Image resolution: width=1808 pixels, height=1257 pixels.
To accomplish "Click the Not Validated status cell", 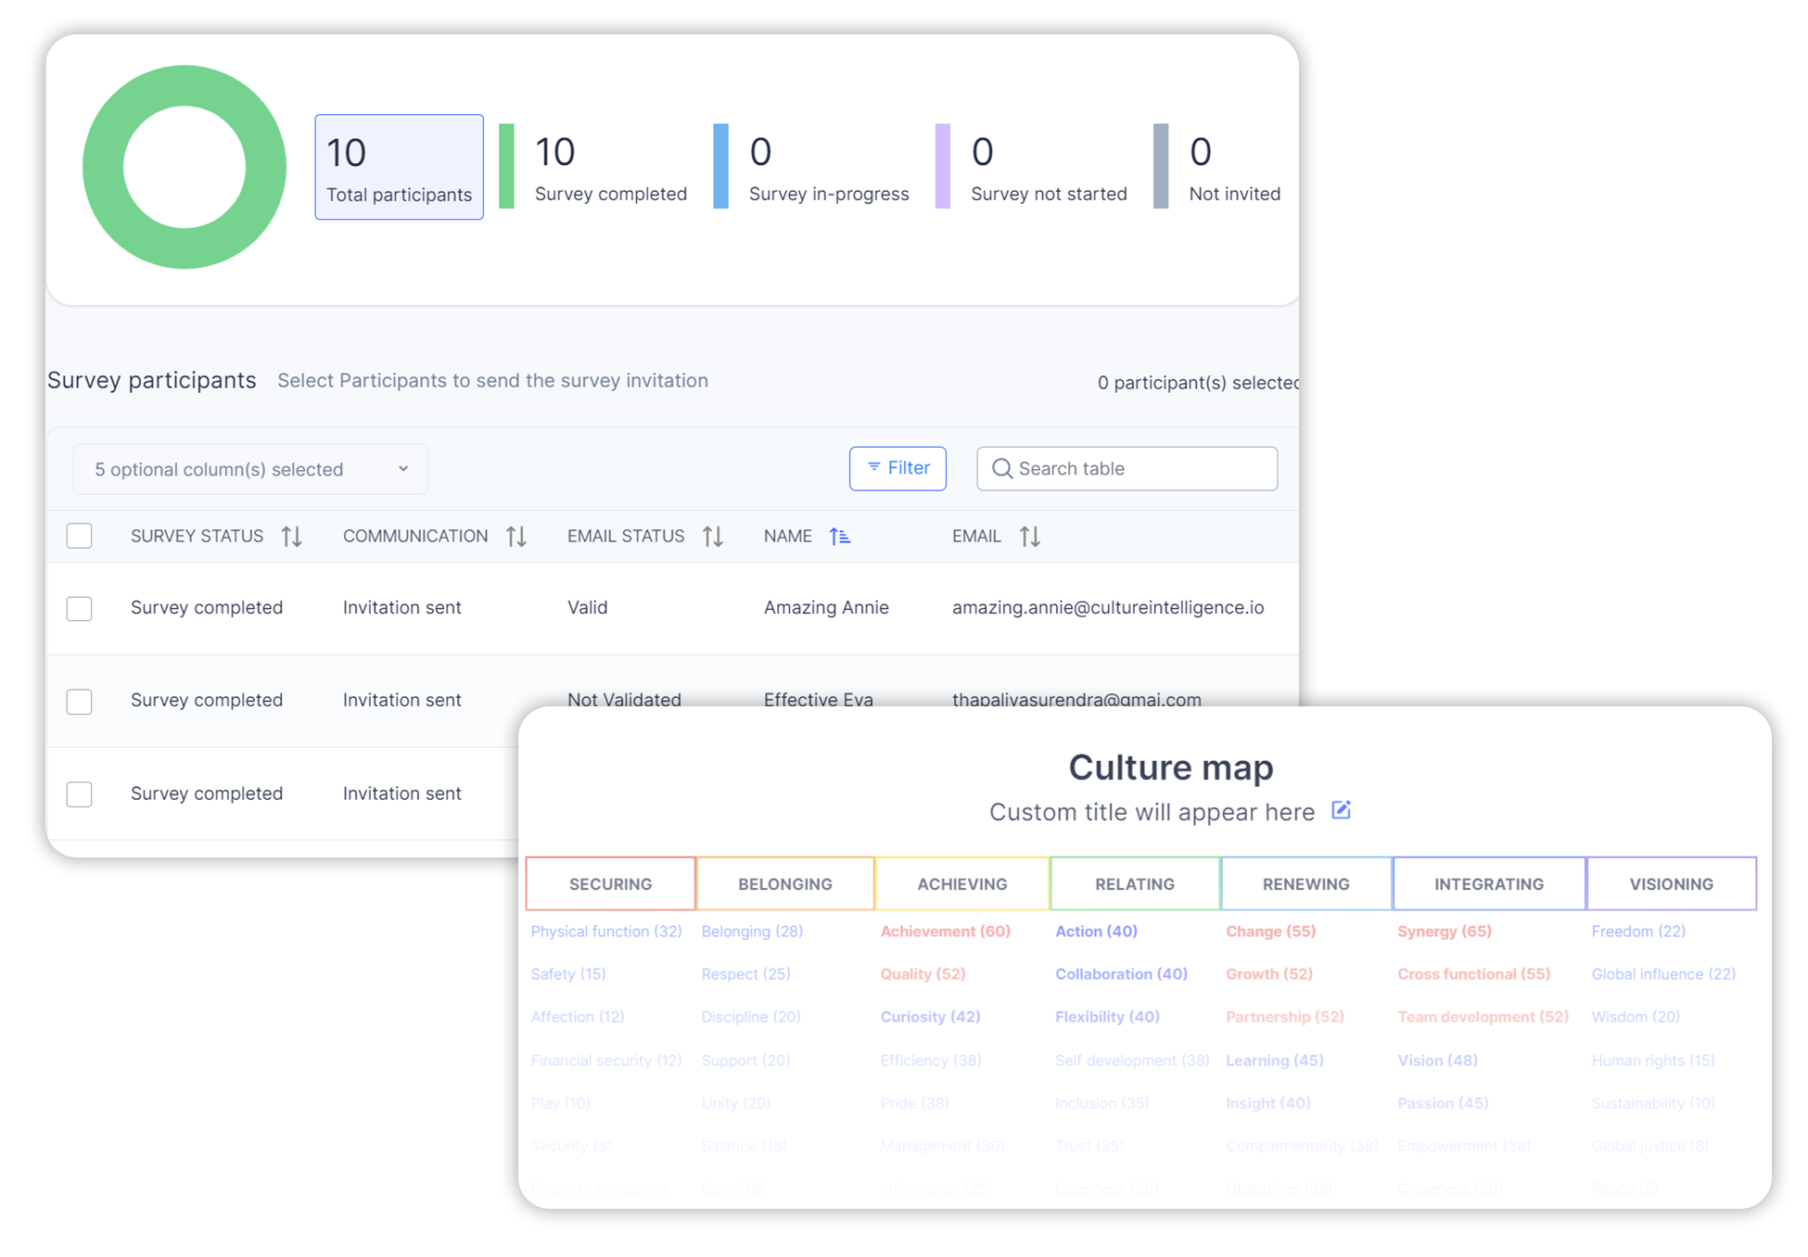I will [624, 699].
